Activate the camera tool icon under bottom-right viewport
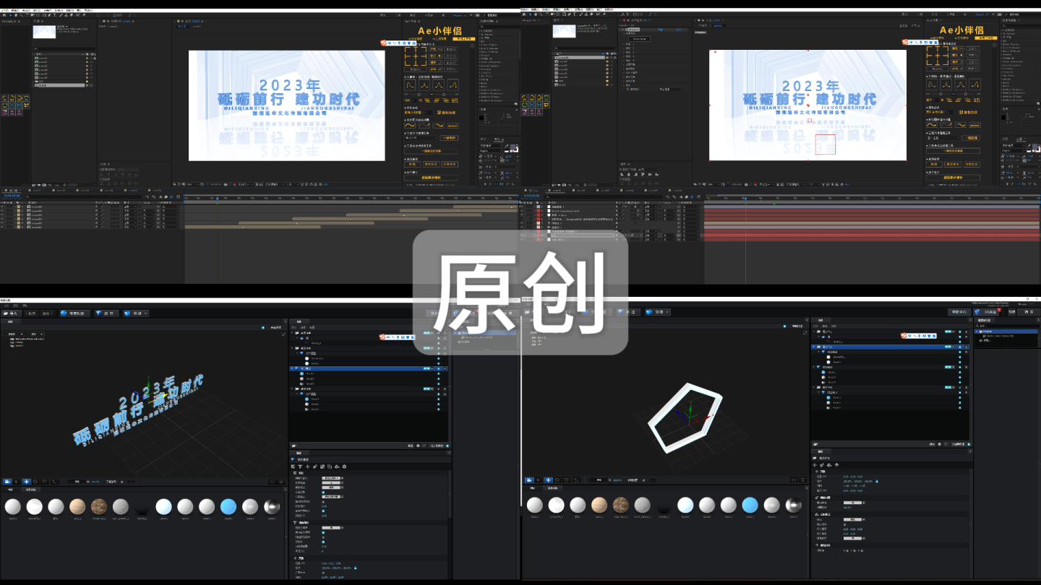Image resolution: width=1041 pixels, height=585 pixels. (529, 480)
